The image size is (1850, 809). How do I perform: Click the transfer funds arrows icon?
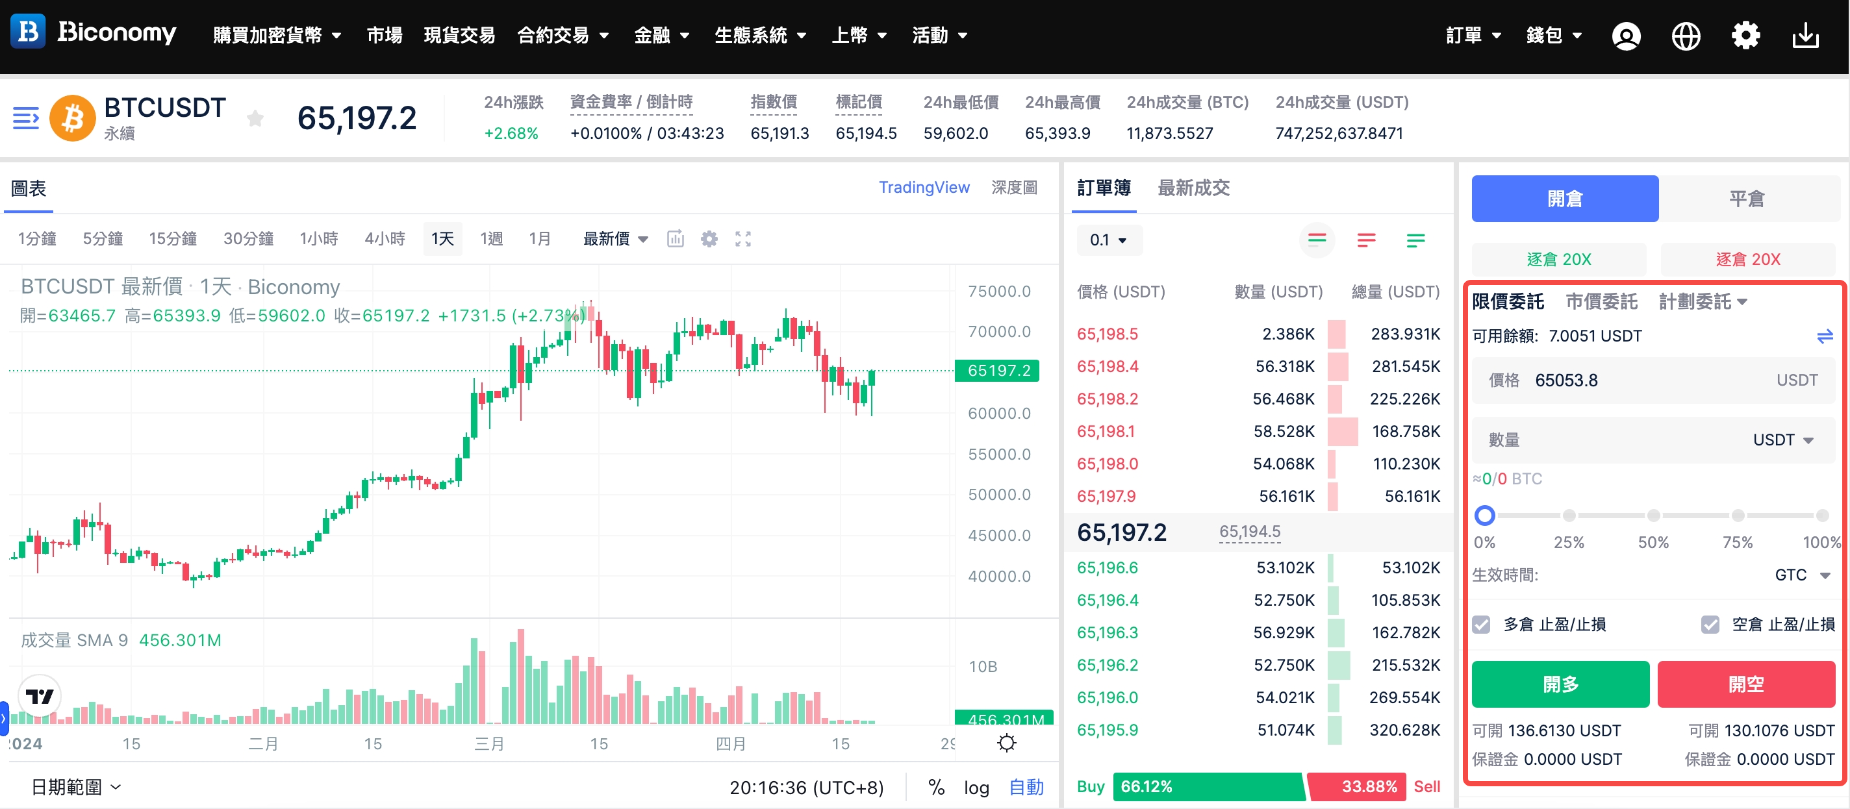point(1824,336)
